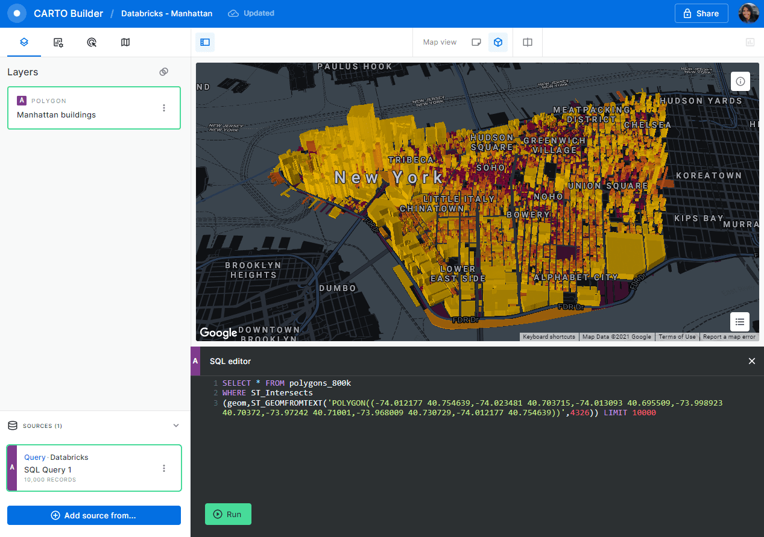
Task: Switch map to 2D view
Action: click(x=476, y=42)
